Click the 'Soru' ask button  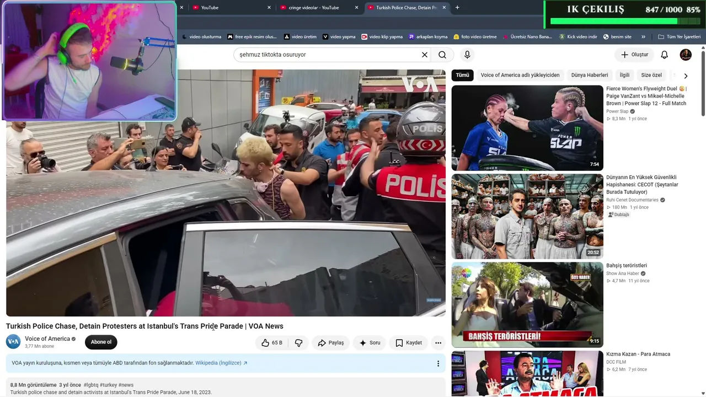(x=370, y=342)
